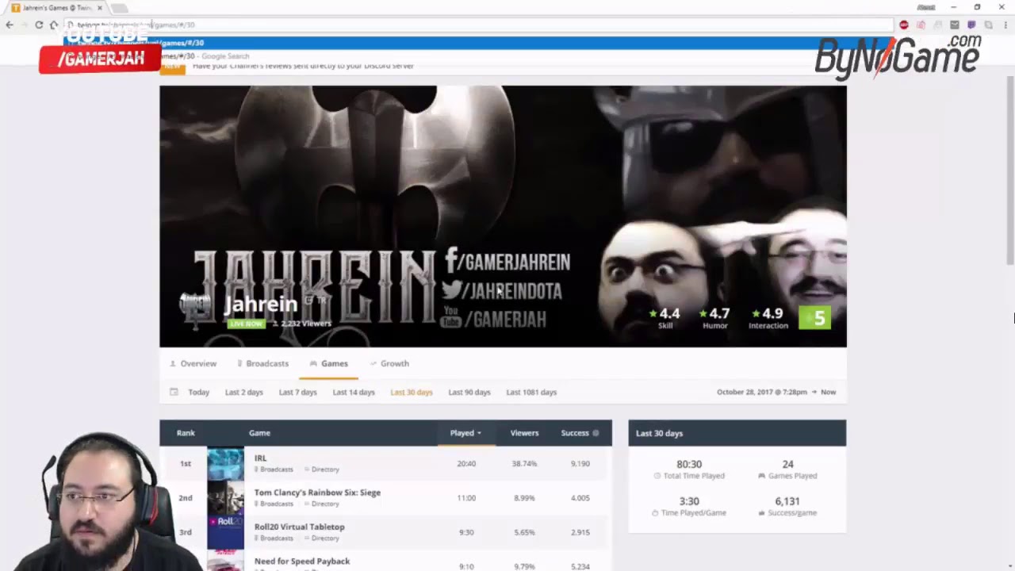The height and width of the screenshot is (571, 1015).
Task: Click the Skill 4.4 star rating
Action: point(665,317)
